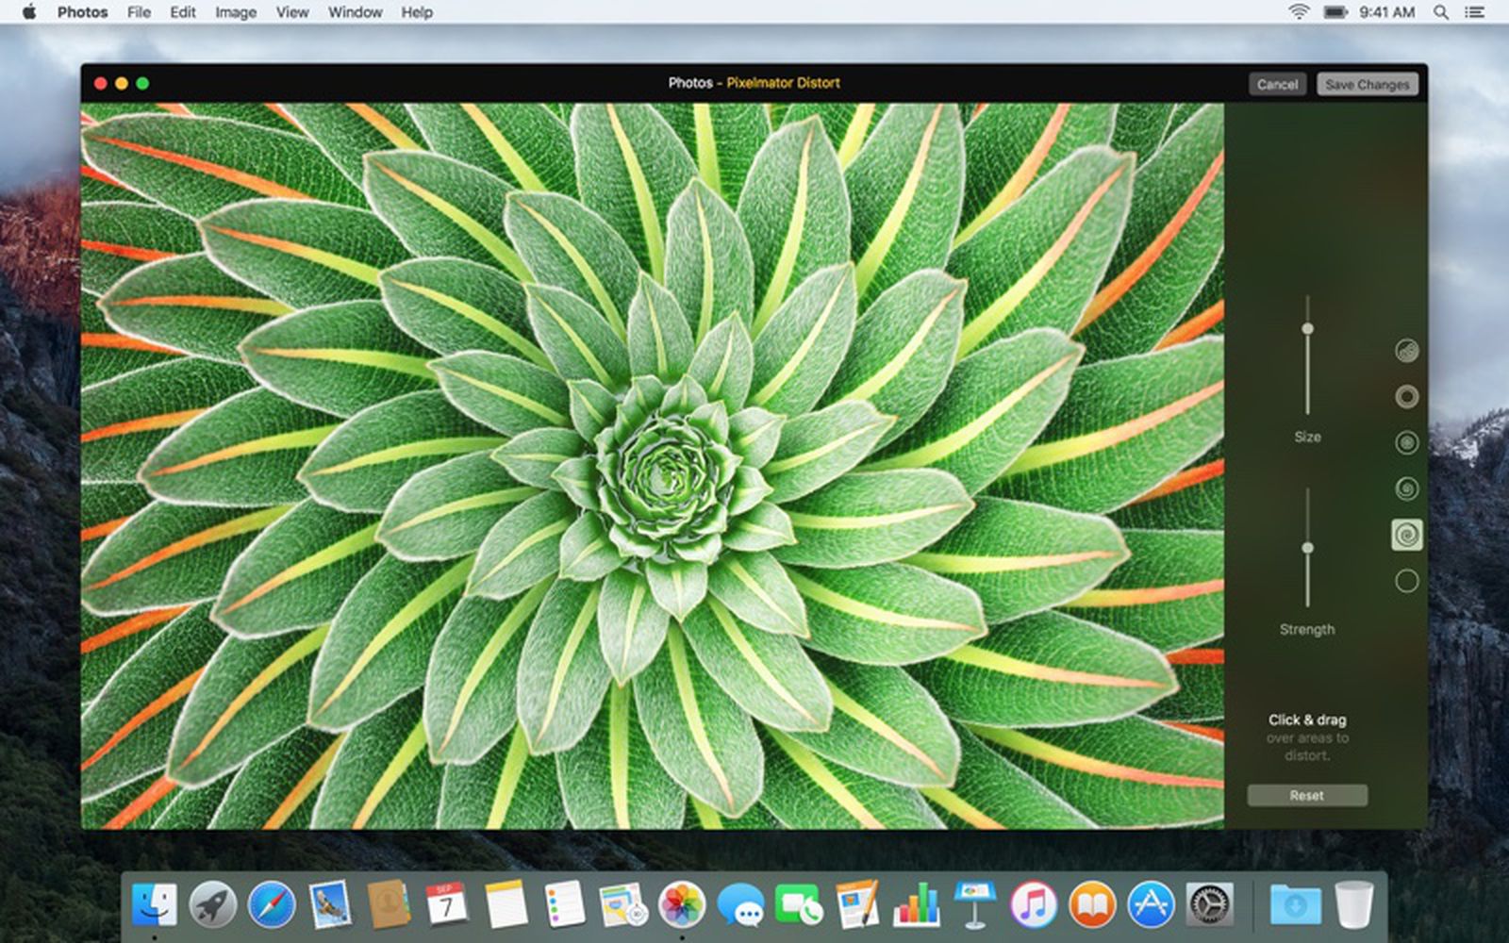The width and height of the screenshot is (1509, 943).
Task: Open the Window menu
Action: 355,12
